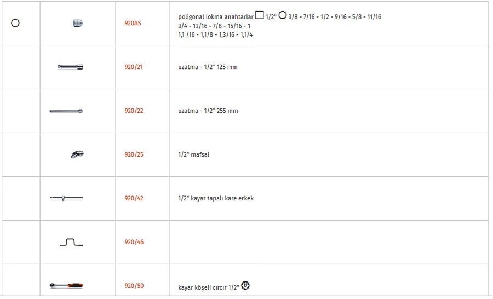Click the 'uzatma - 1/2" 255 mm' description
Screen dimensions: 493x299
208,111
